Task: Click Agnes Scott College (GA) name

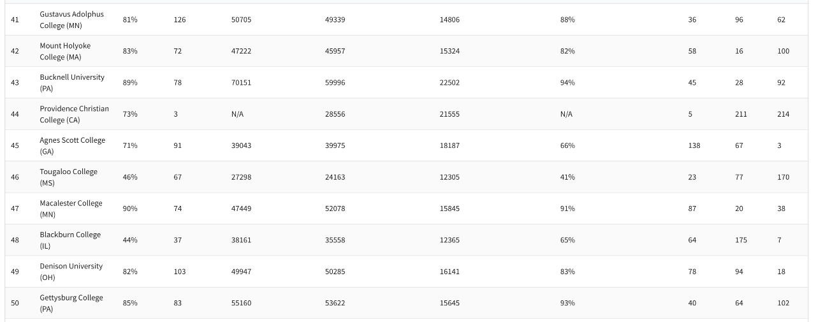Action: (x=72, y=145)
